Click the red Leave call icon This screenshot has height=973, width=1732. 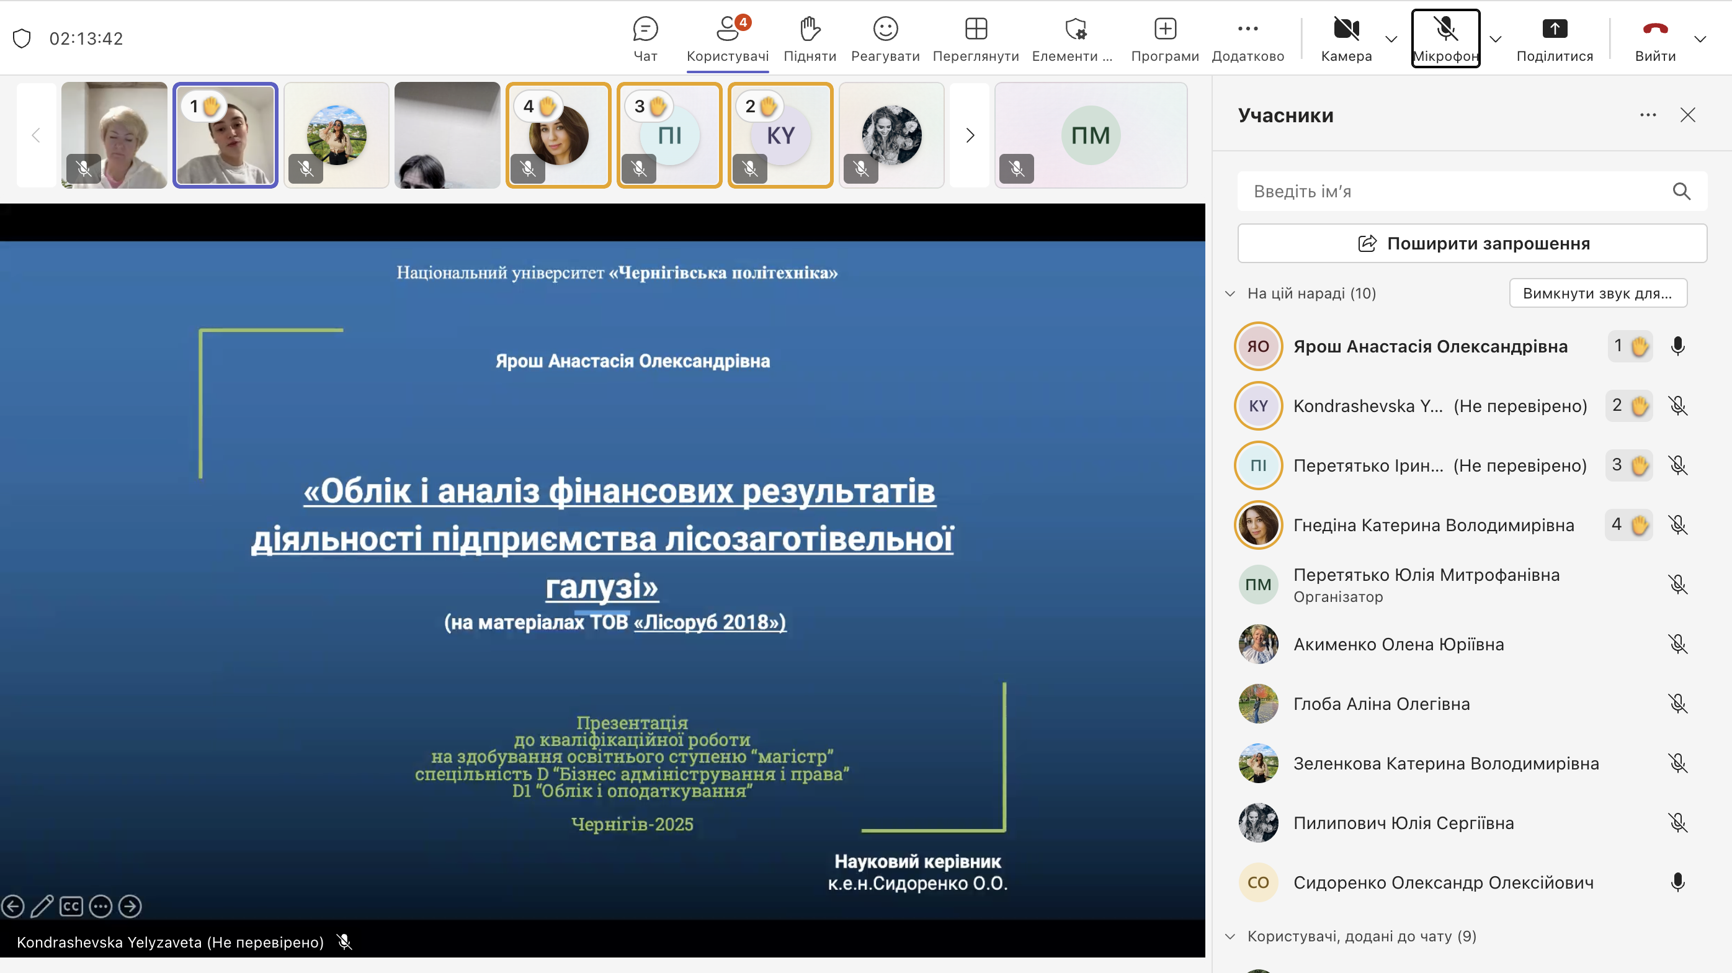(1654, 30)
